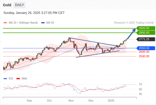Click the 2920.00 green price label
Viewport: 156px width, 105px height.
click(146, 28)
